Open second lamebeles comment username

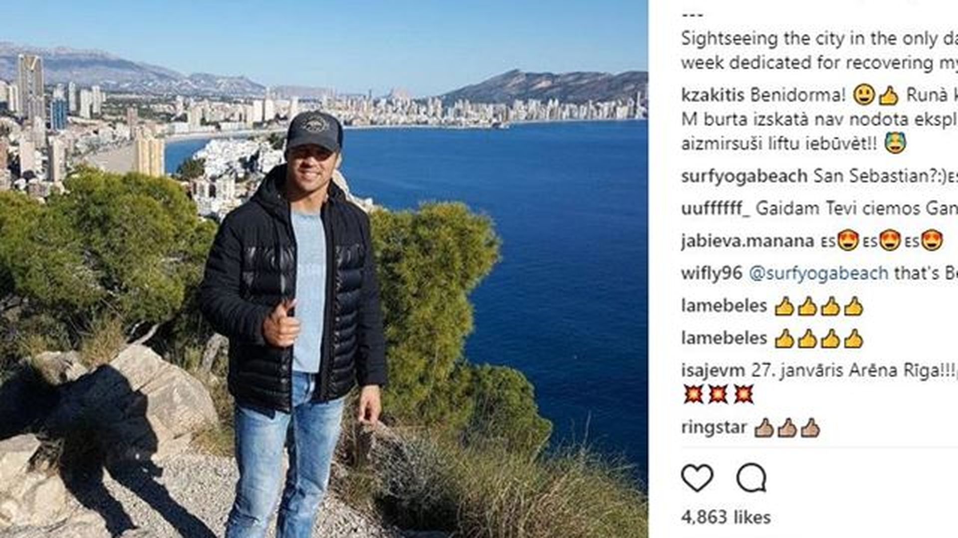coord(724,338)
